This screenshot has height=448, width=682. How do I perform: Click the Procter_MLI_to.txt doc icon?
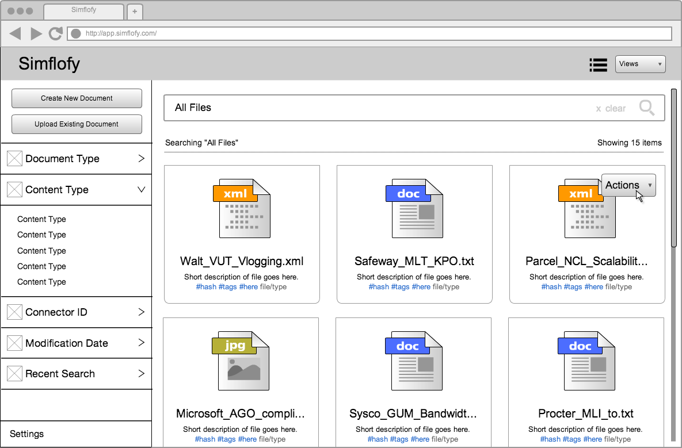(586, 361)
